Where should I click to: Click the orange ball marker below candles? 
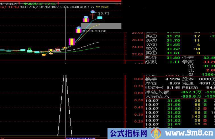pyautogui.click(x=44, y=55)
